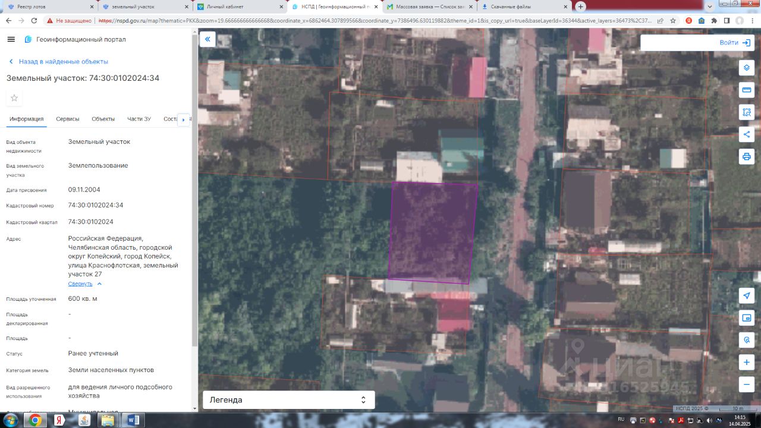Click the Не защищено security warning
The image size is (761, 428).
click(x=70, y=20)
